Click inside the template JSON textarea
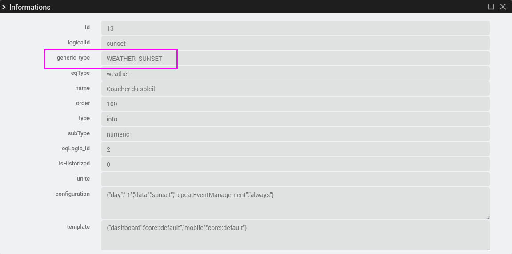 (x=295, y=235)
